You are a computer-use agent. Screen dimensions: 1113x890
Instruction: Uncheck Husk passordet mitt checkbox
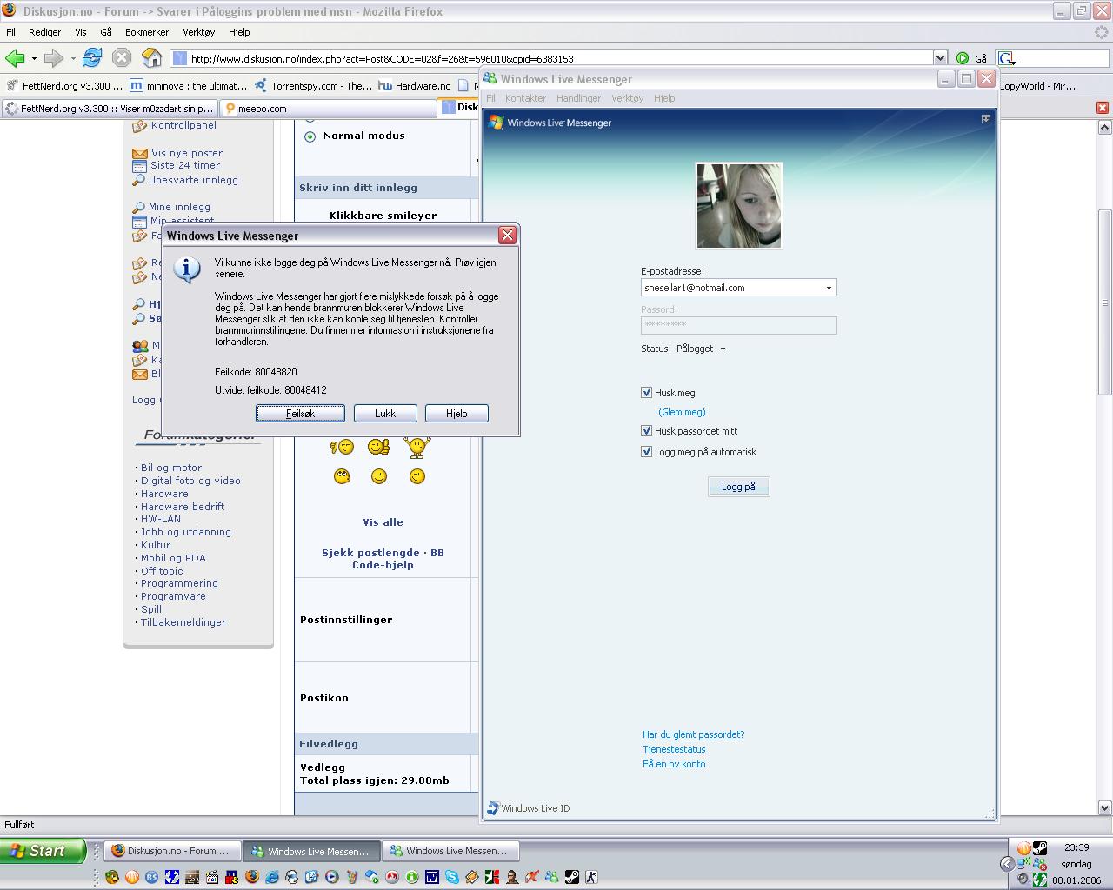pyautogui.click(x=646, y=431)
